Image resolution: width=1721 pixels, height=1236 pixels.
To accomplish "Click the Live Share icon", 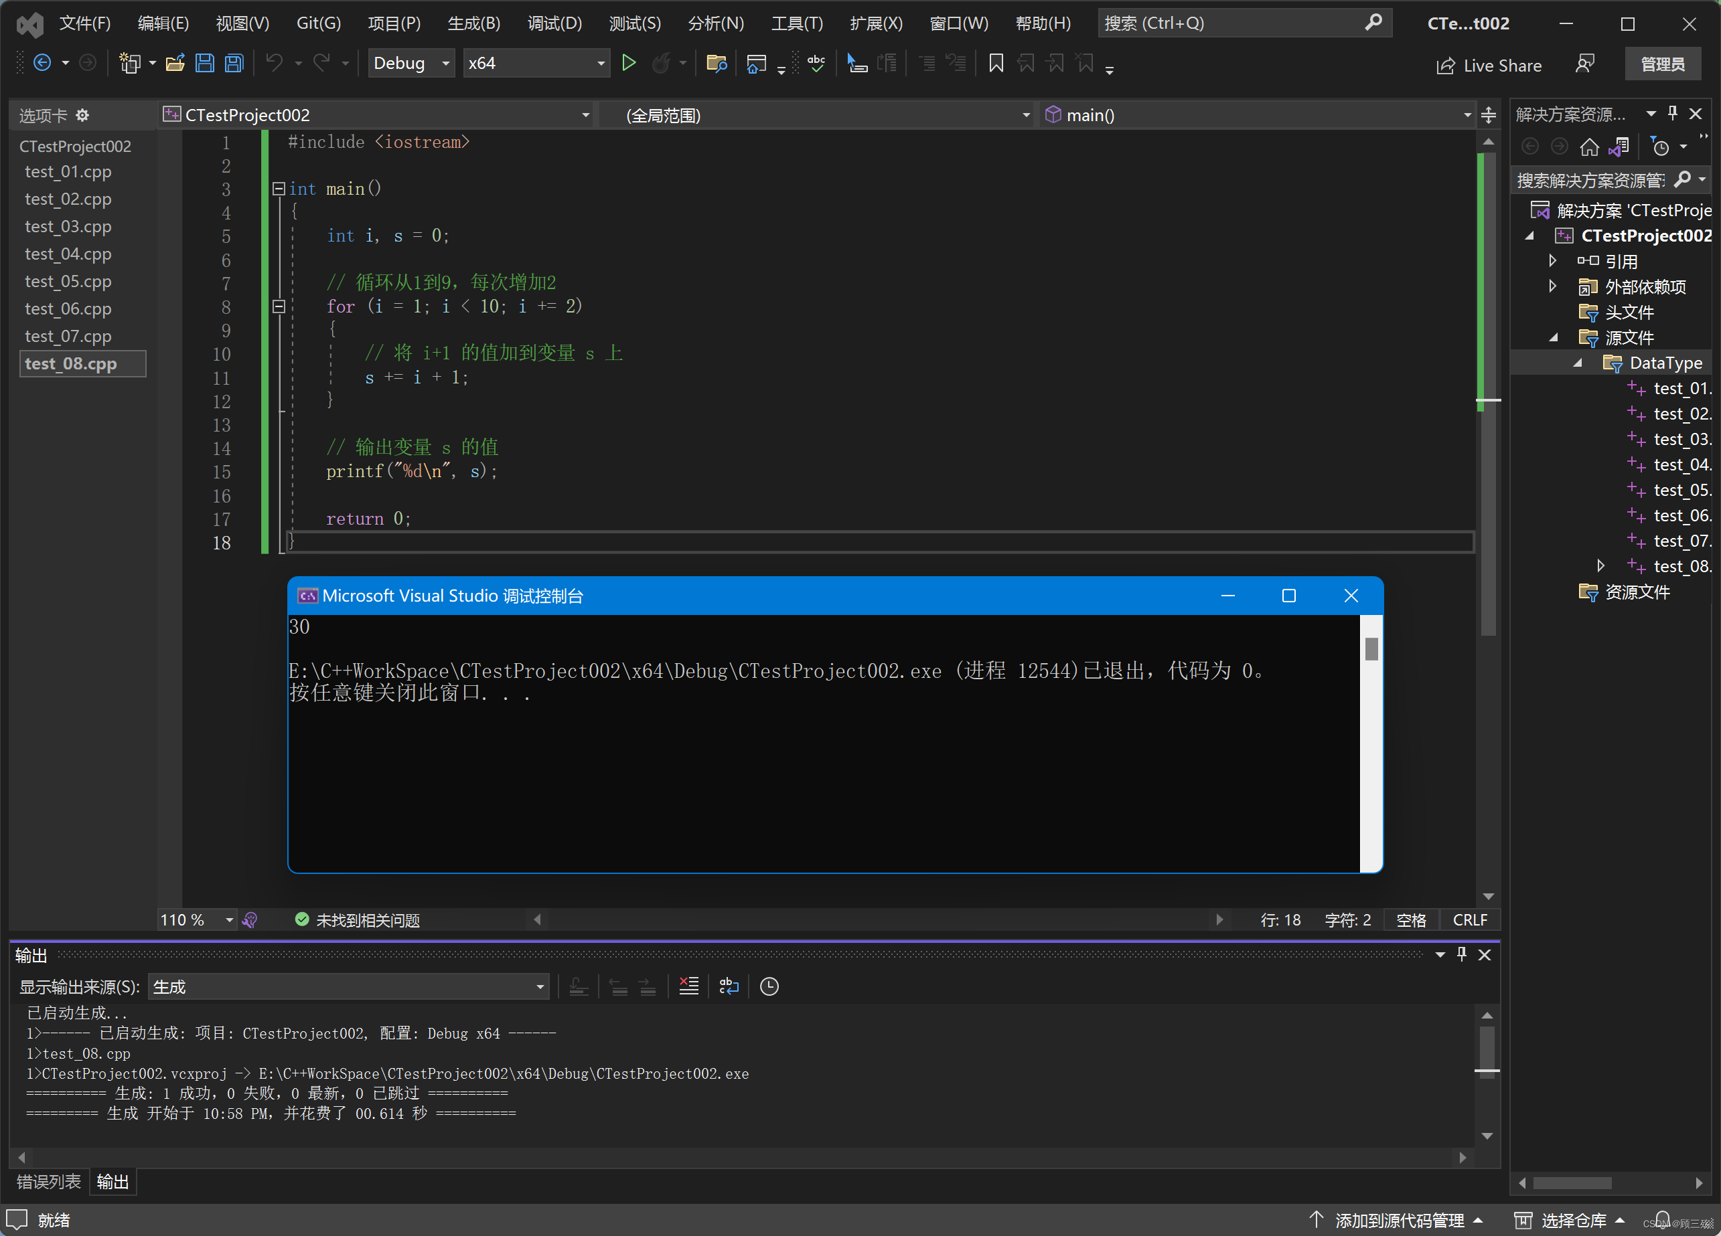I will 1445,66.
